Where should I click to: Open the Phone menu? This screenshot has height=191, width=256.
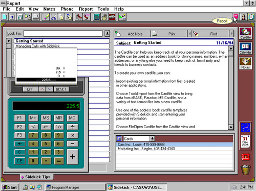pyautogui.click(x=67, y=9)
